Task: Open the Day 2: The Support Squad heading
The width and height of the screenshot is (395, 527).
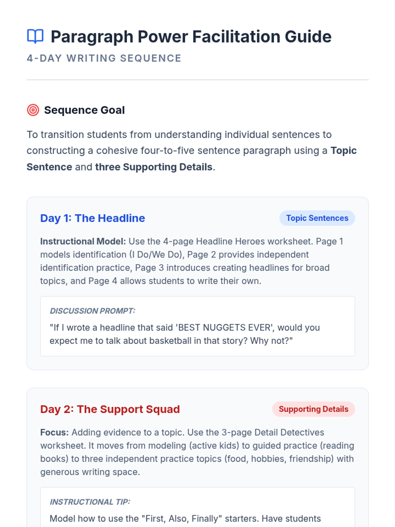Action: coord(110,409)
